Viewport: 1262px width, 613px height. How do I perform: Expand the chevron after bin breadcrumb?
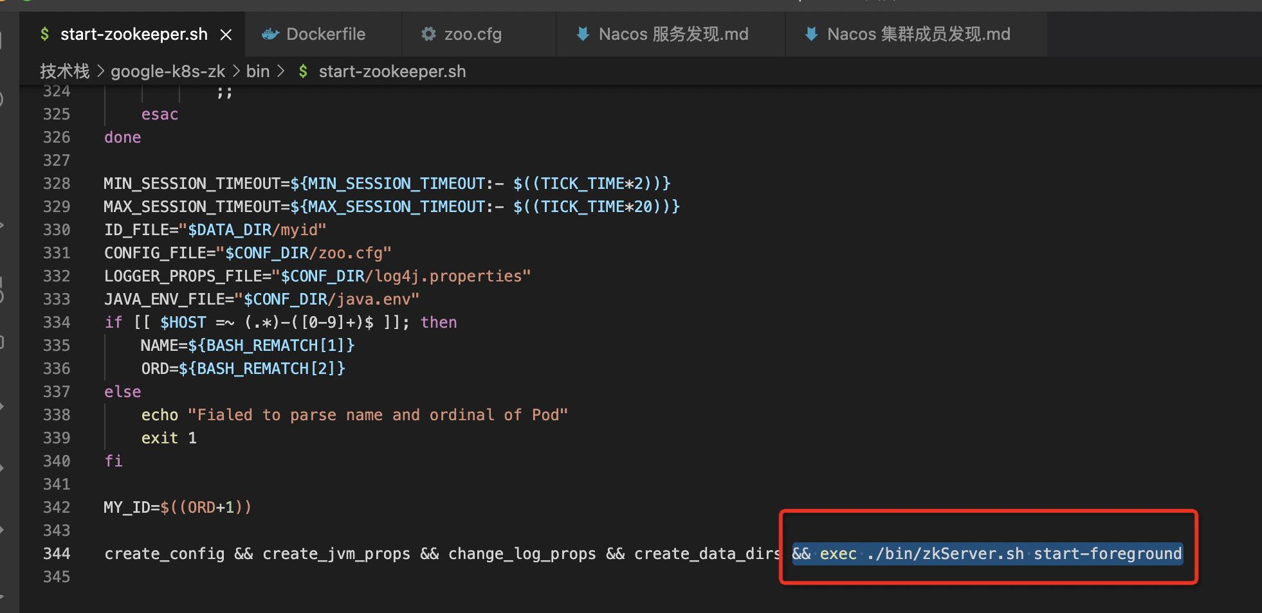point(280,71)
